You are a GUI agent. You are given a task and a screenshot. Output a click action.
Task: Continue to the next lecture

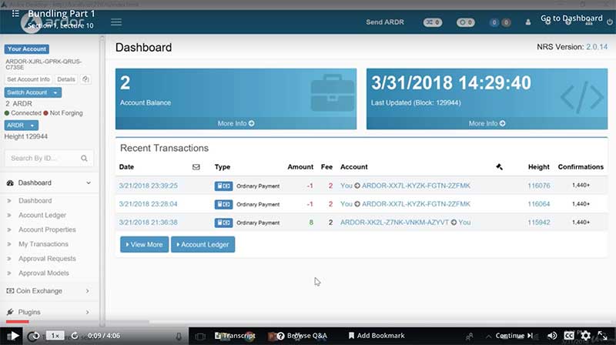click(x=514, y=336)
